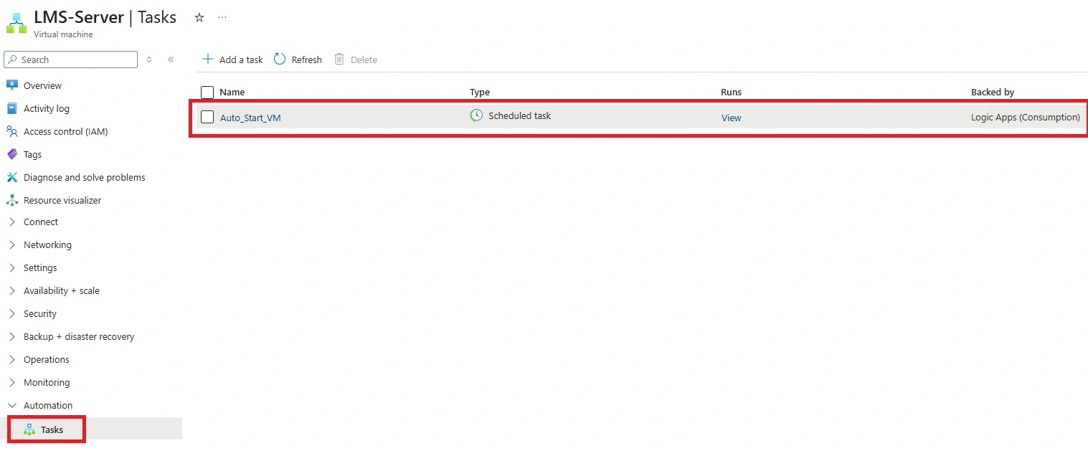Click the Scheduled task clock icon
The width and height of the screenshot is (1088, 451).
pyautogui.click(x=476, y=115)
